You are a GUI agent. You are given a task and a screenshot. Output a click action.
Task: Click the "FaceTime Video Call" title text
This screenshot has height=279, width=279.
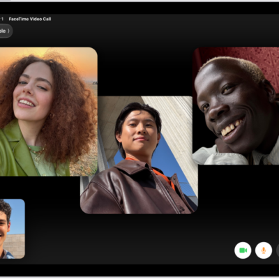(30, 19)
